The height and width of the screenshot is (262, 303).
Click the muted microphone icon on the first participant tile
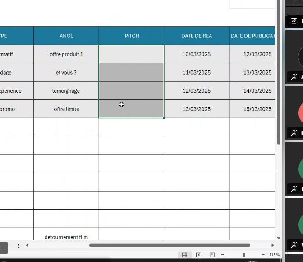pyautogui.click(x=294, y=77)
